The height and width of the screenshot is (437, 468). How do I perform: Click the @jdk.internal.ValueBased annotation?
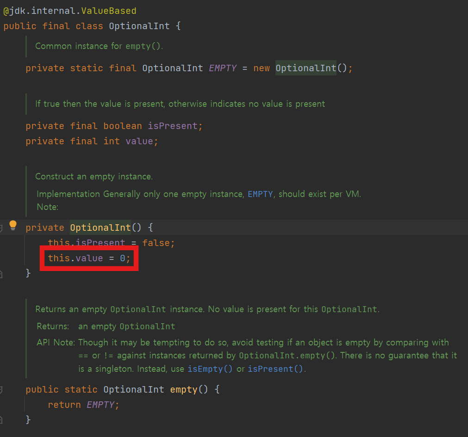click(70, 11)
